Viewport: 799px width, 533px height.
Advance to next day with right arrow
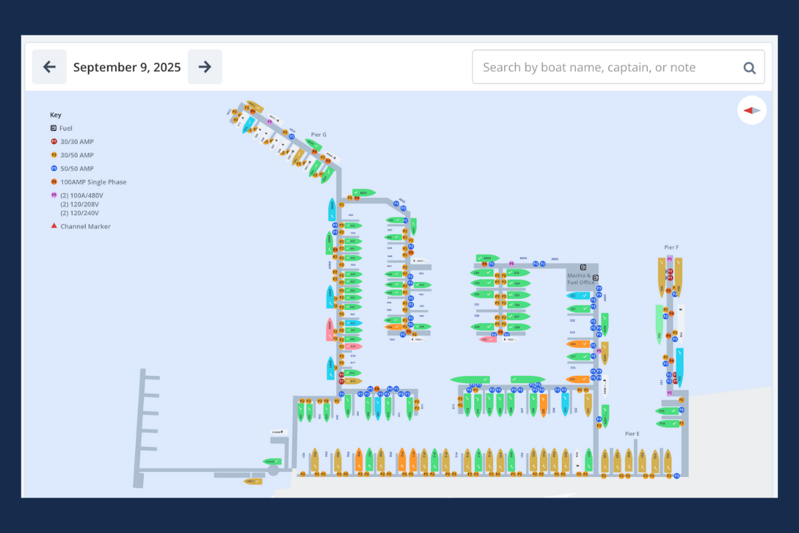pos(205,67)
